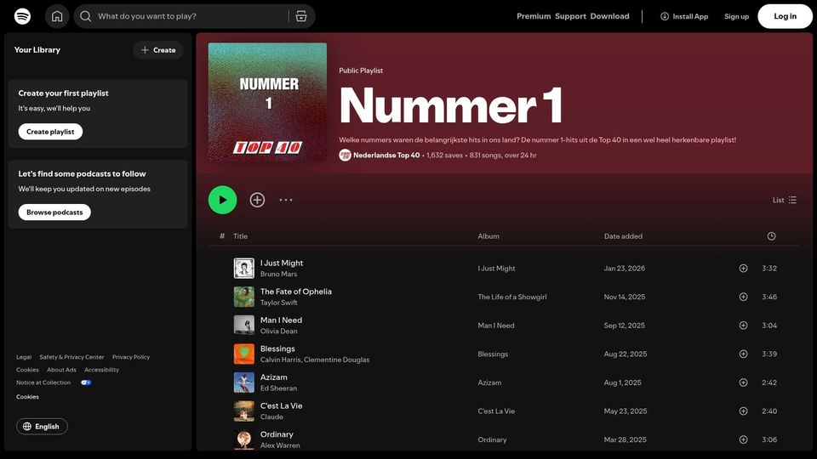Click the Nederlandse Top 40 avatar
The image size is (817, 459).
(345, 155)
